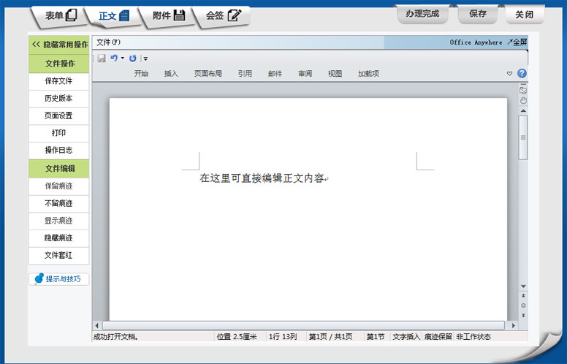The image size is (567, 364).
Task: Click 打印 in the sidebar
Action: click(58, 133)
